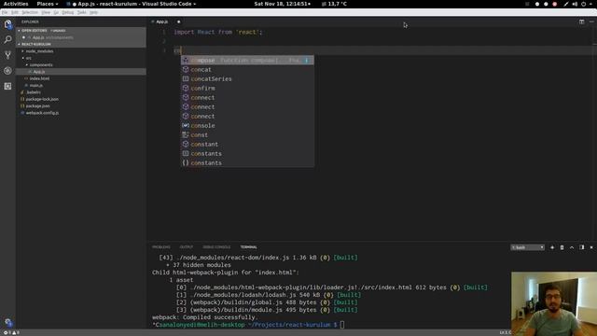Open the File menu

(x=5, y=12)
